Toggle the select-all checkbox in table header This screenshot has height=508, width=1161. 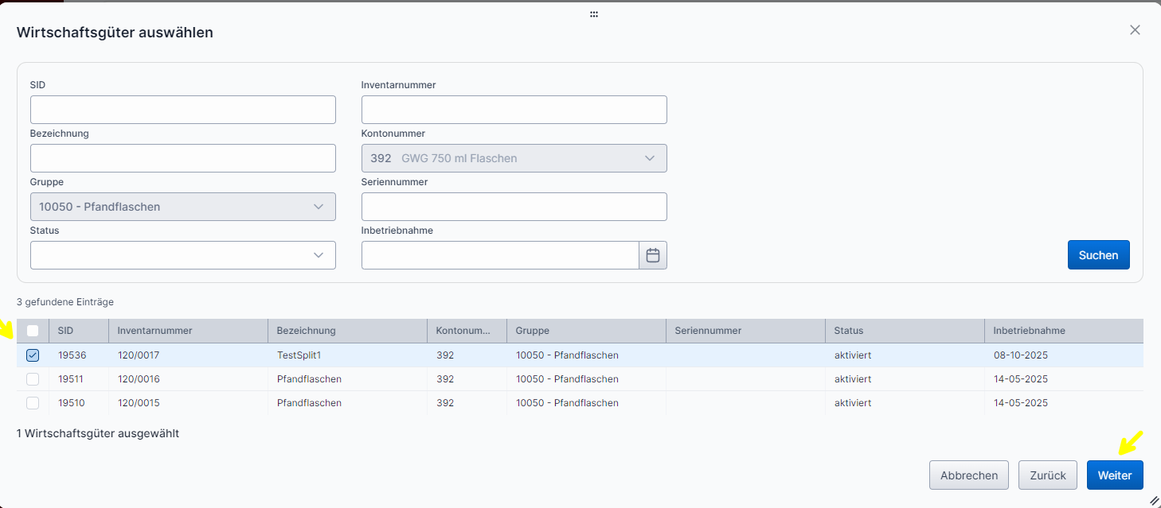[33, 331]
